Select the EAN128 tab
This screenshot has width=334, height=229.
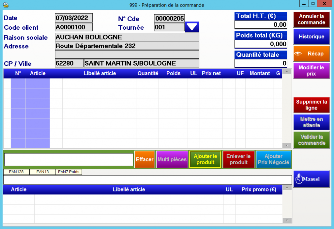[16, 172]
